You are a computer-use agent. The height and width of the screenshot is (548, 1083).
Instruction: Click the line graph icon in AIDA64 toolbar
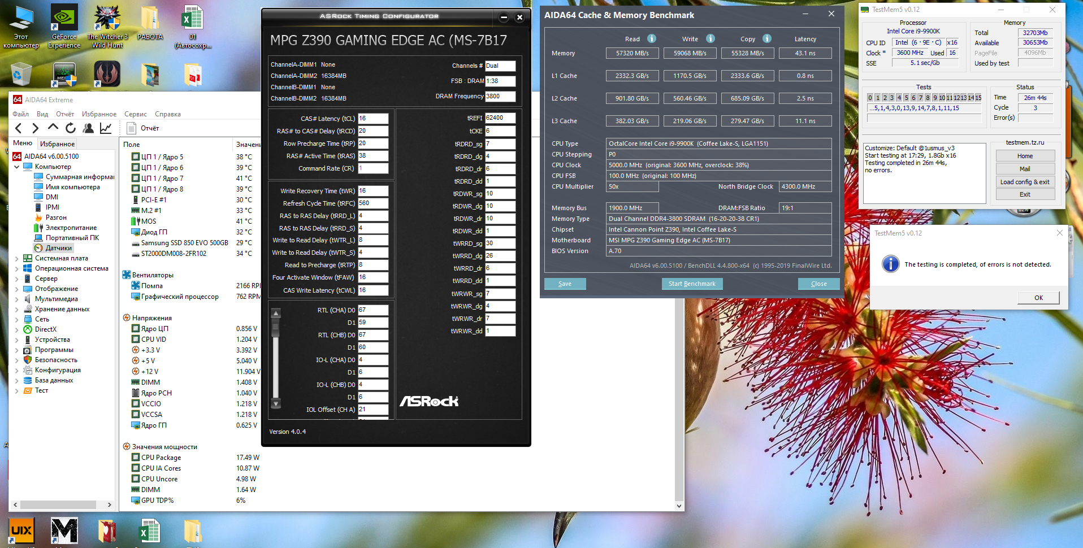pyautogui.click(x=106, y=128)
